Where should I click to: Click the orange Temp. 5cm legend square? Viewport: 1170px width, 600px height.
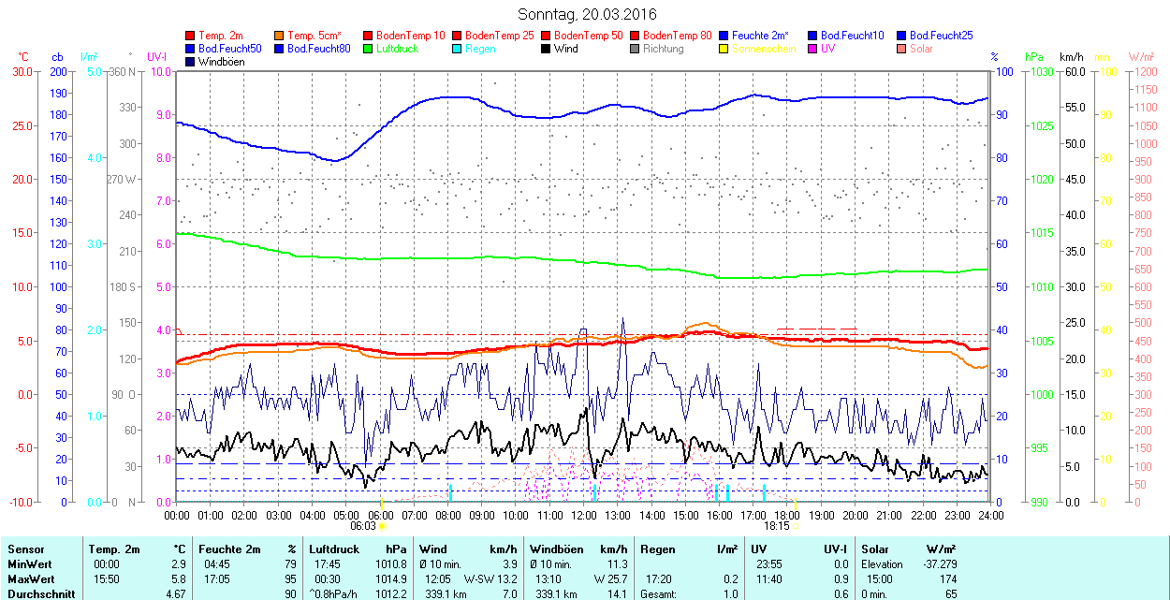click(280, 36)
